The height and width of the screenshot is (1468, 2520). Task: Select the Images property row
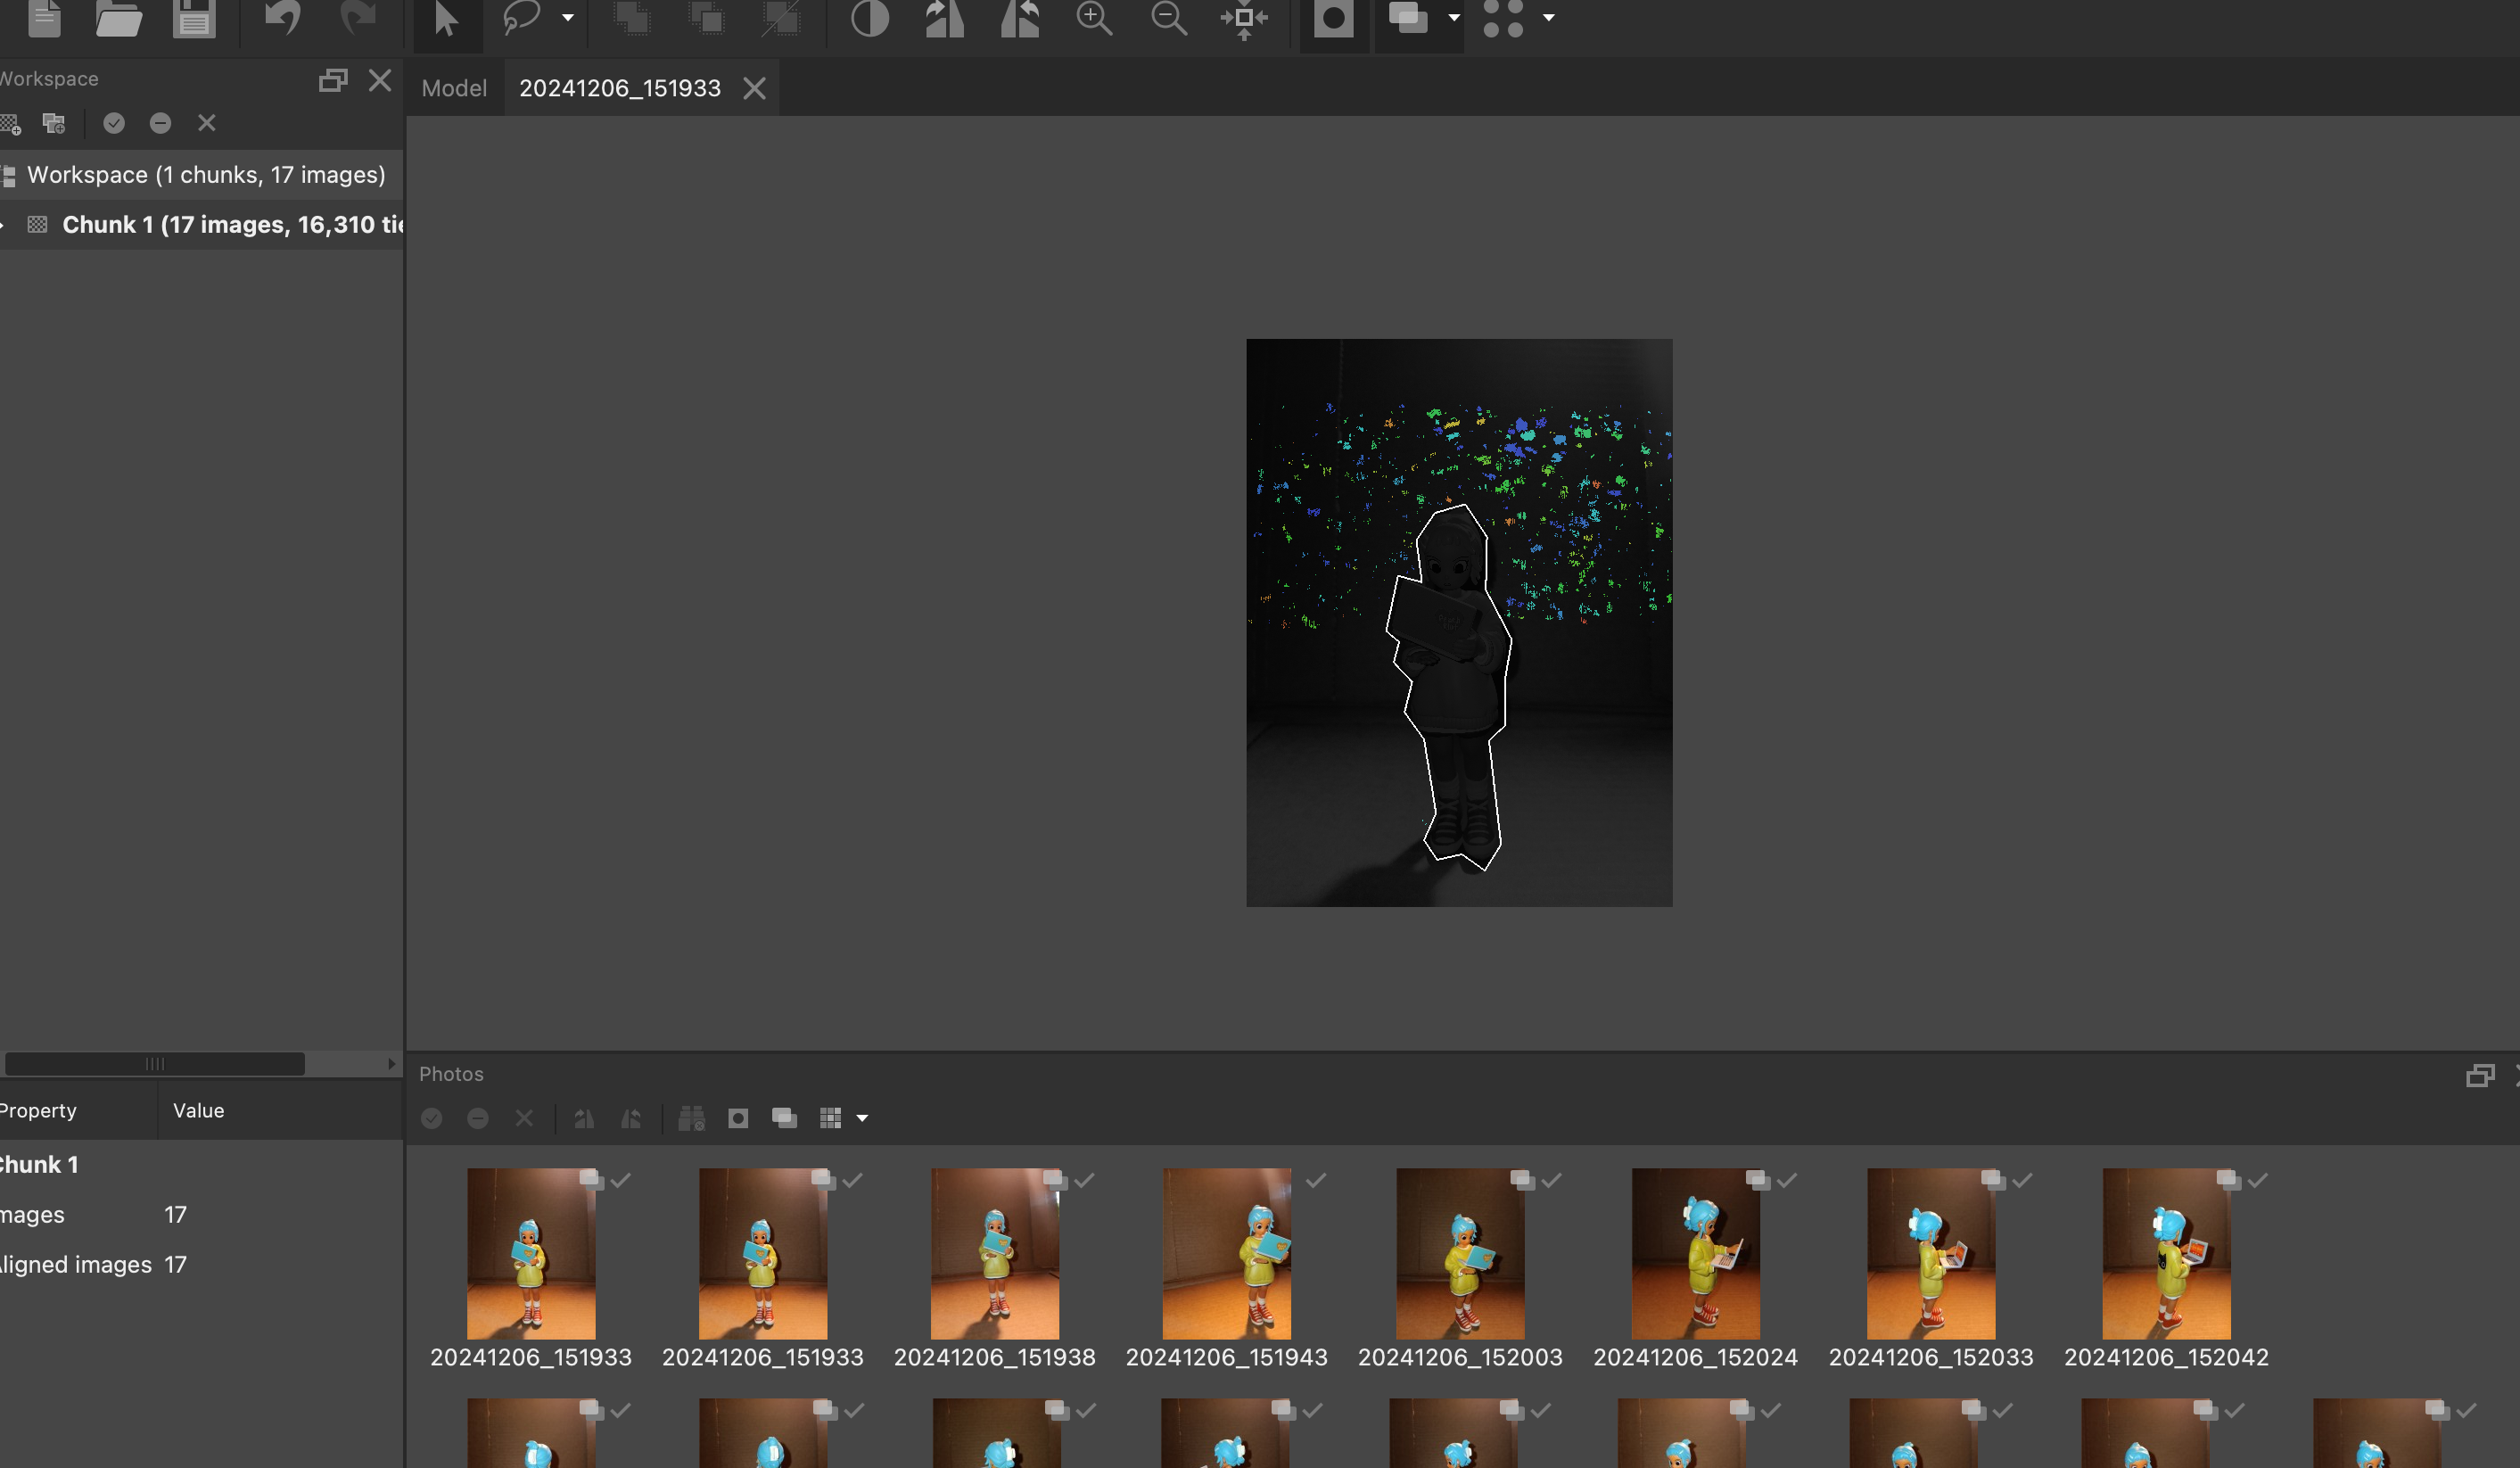click(x=202, y=1215)
